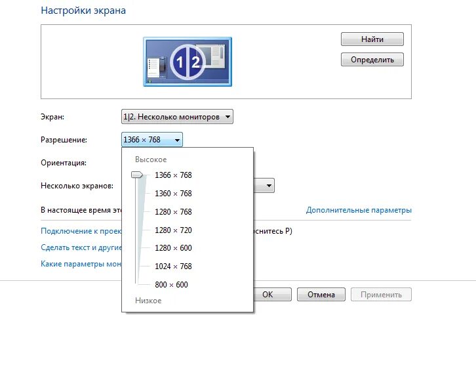Choose the 1280 × 768 resolution option
This screenshot has width=476, height=382.
pos(173,212)
